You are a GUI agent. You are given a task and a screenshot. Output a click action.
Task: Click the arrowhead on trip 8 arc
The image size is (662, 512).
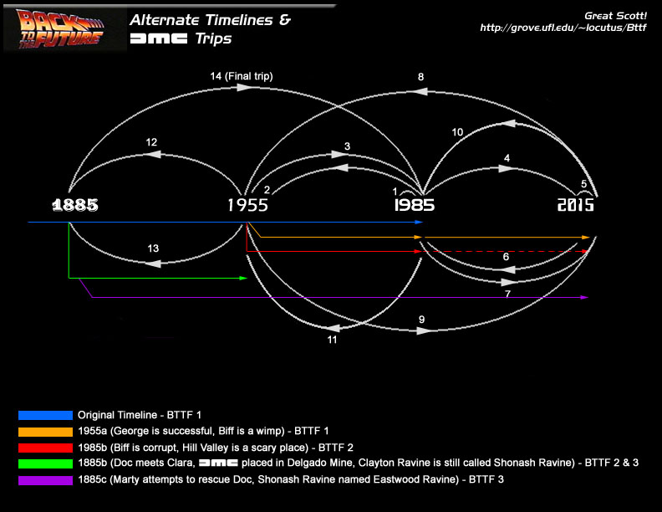pyautogui.click(x=419, y=91)
